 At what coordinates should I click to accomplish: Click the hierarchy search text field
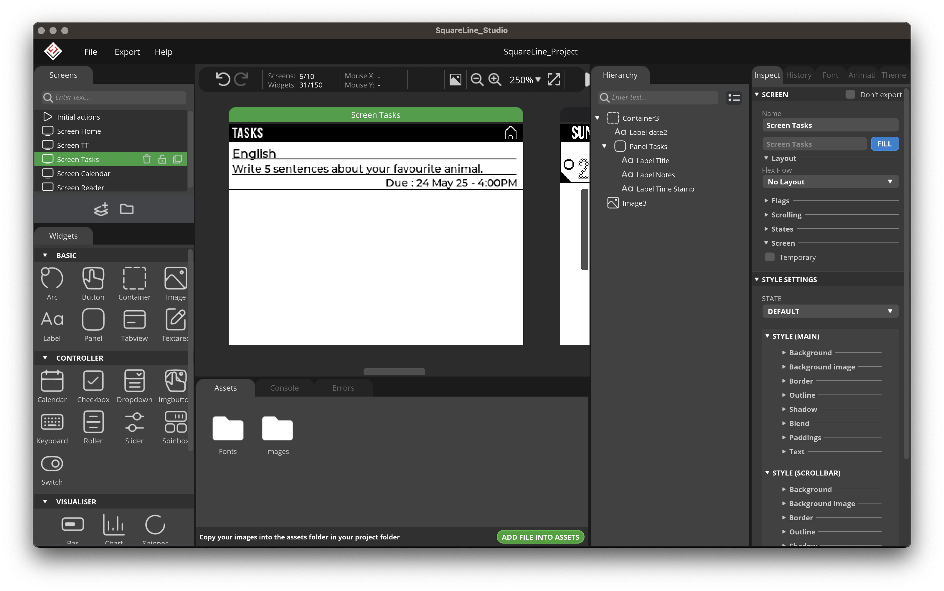663,97
